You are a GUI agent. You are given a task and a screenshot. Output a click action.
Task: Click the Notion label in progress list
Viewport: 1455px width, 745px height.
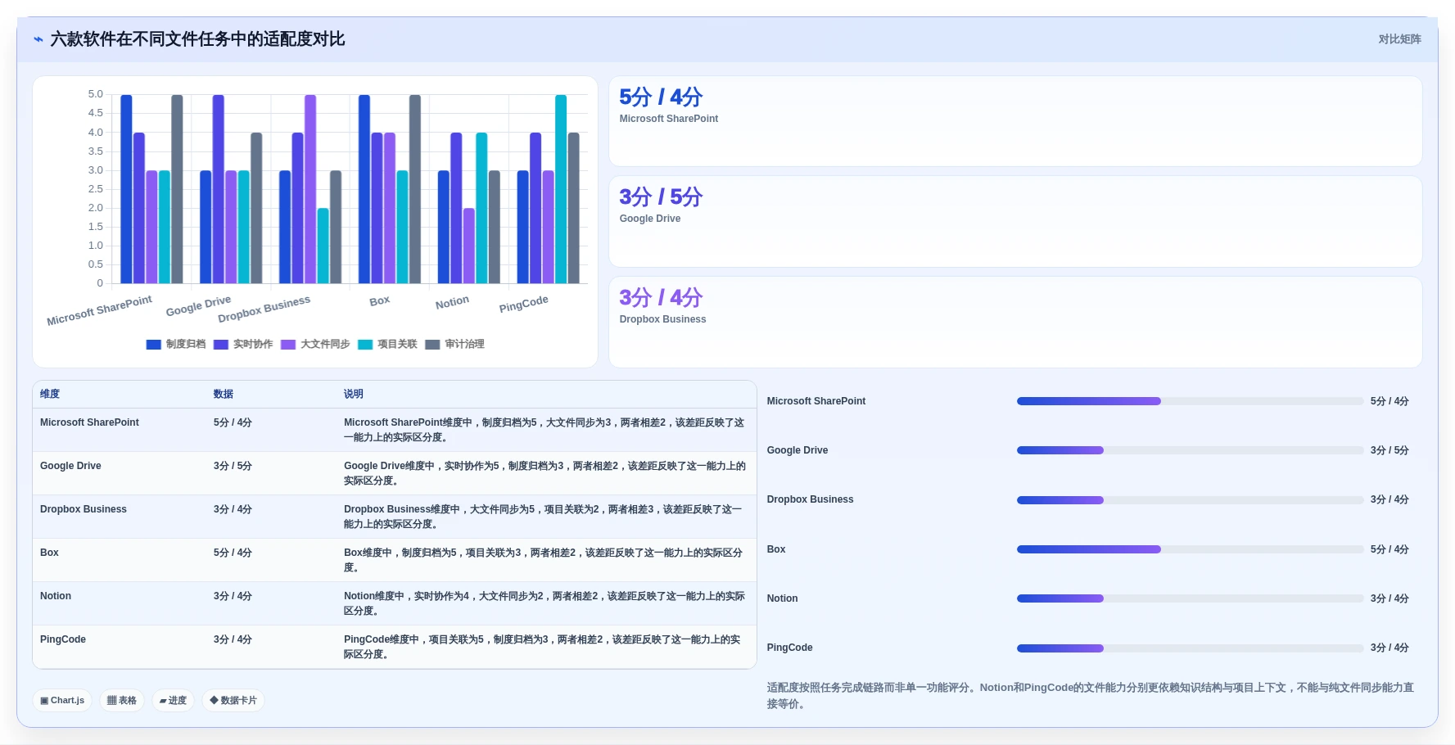782,598
